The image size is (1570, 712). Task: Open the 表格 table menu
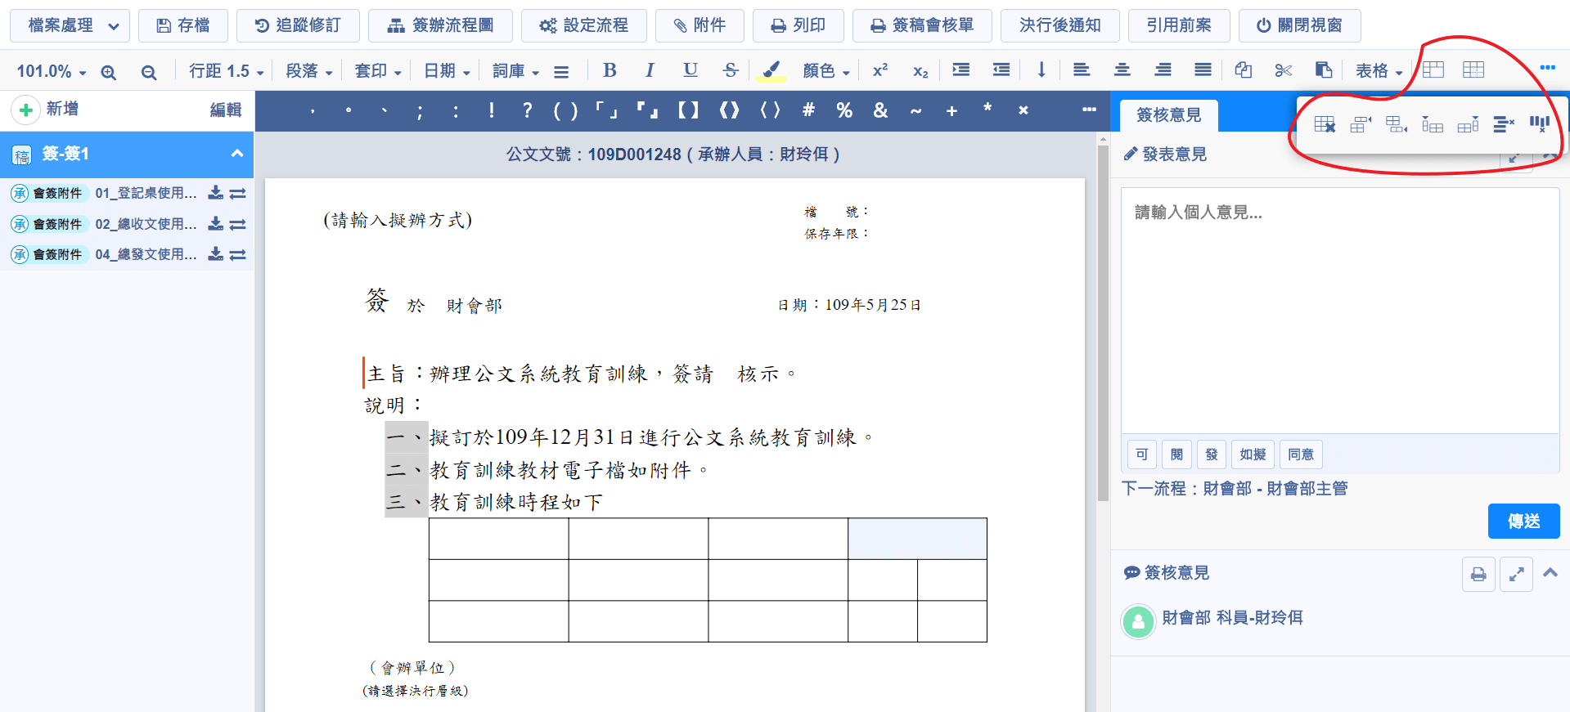coord(1378,71)
